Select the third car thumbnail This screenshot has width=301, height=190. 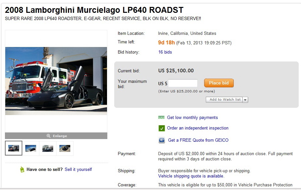click(x=48, y=148)
